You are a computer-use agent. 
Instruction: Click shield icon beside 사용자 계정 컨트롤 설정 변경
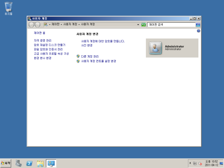[x=78, y=61]
